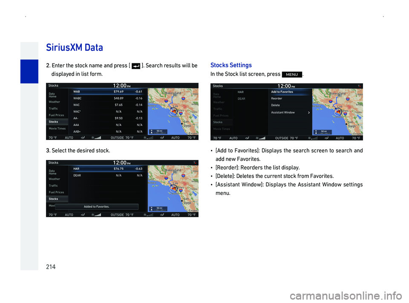Viewport: 409px width, 303px height.
Task: Click the 50 mi compass scale on the Stocks Settings menu map
Action: (x=323, y=132)
